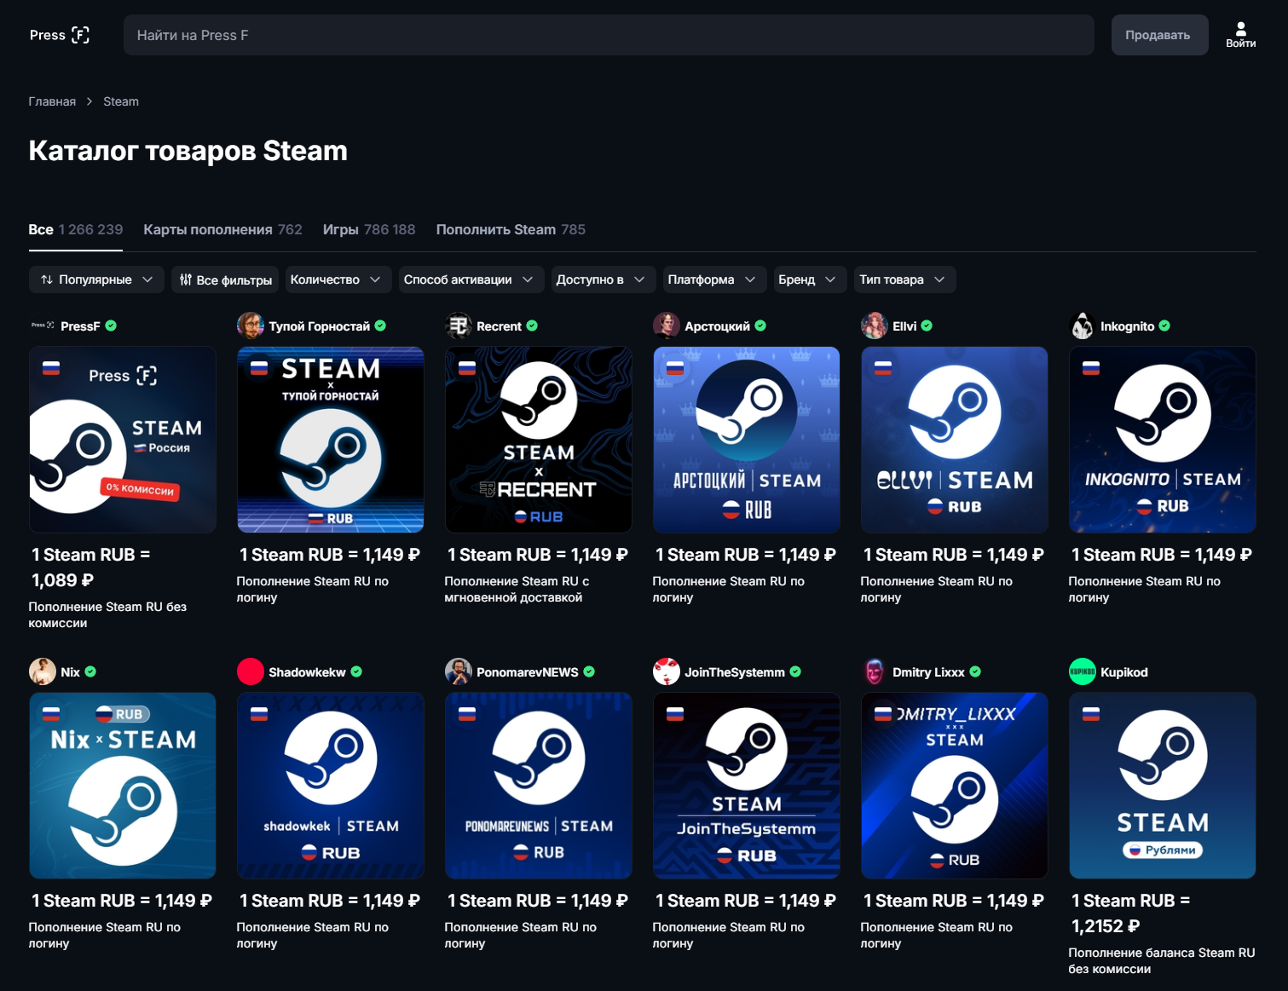The image size is (1288, 991).
Task: Click PressF seller small logo avatar
Action: click(x=43, y=326)
